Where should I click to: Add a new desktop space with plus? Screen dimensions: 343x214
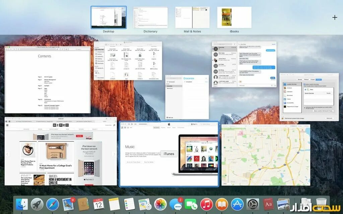(335, 17)
